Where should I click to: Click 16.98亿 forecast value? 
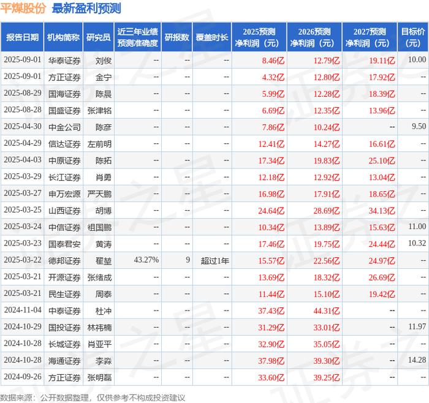tap(271, 194)
